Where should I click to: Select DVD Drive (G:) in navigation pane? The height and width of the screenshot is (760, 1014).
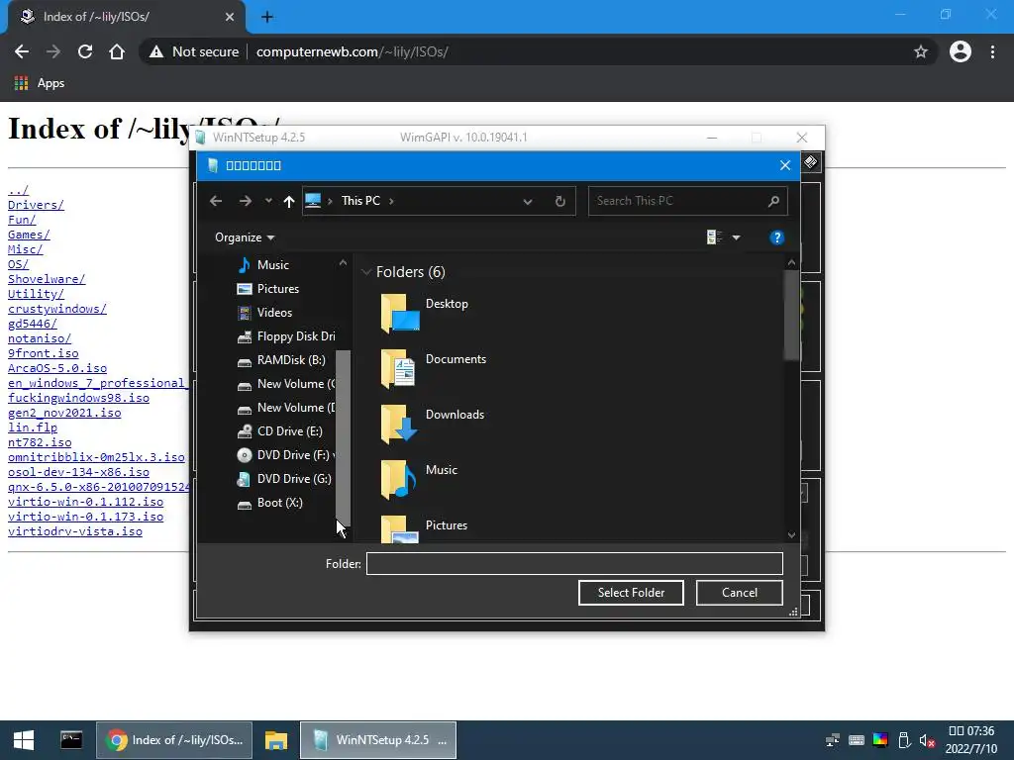point(284,479)
